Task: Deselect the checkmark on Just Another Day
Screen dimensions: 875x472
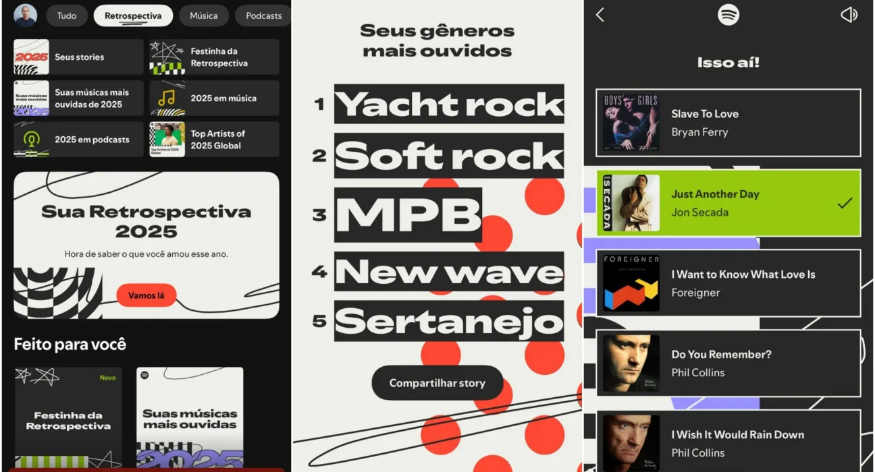Action: pos(843,201)
